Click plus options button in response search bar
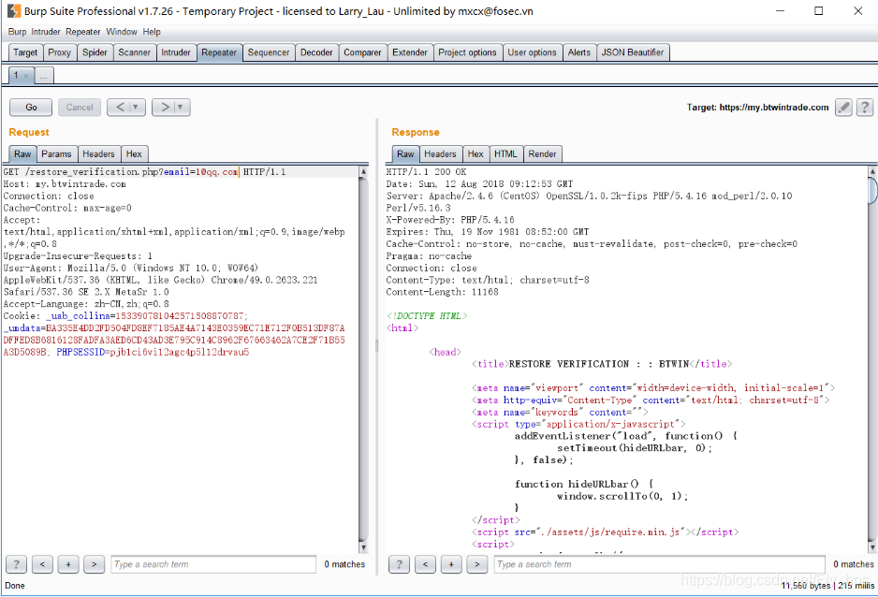 pyautogui.click(x=451, y=564)
